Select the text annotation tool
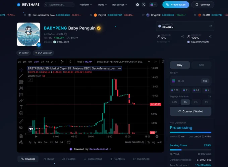The width and height of the screenshot is (228, 167). [x=21, y=107]
